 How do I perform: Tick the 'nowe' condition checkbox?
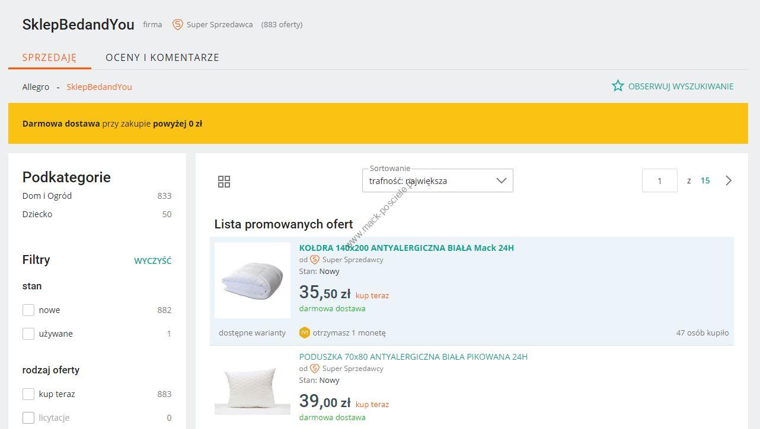(28, 310)
